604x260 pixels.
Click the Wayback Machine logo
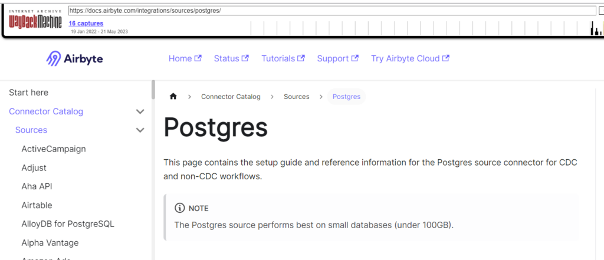[35, 21]
